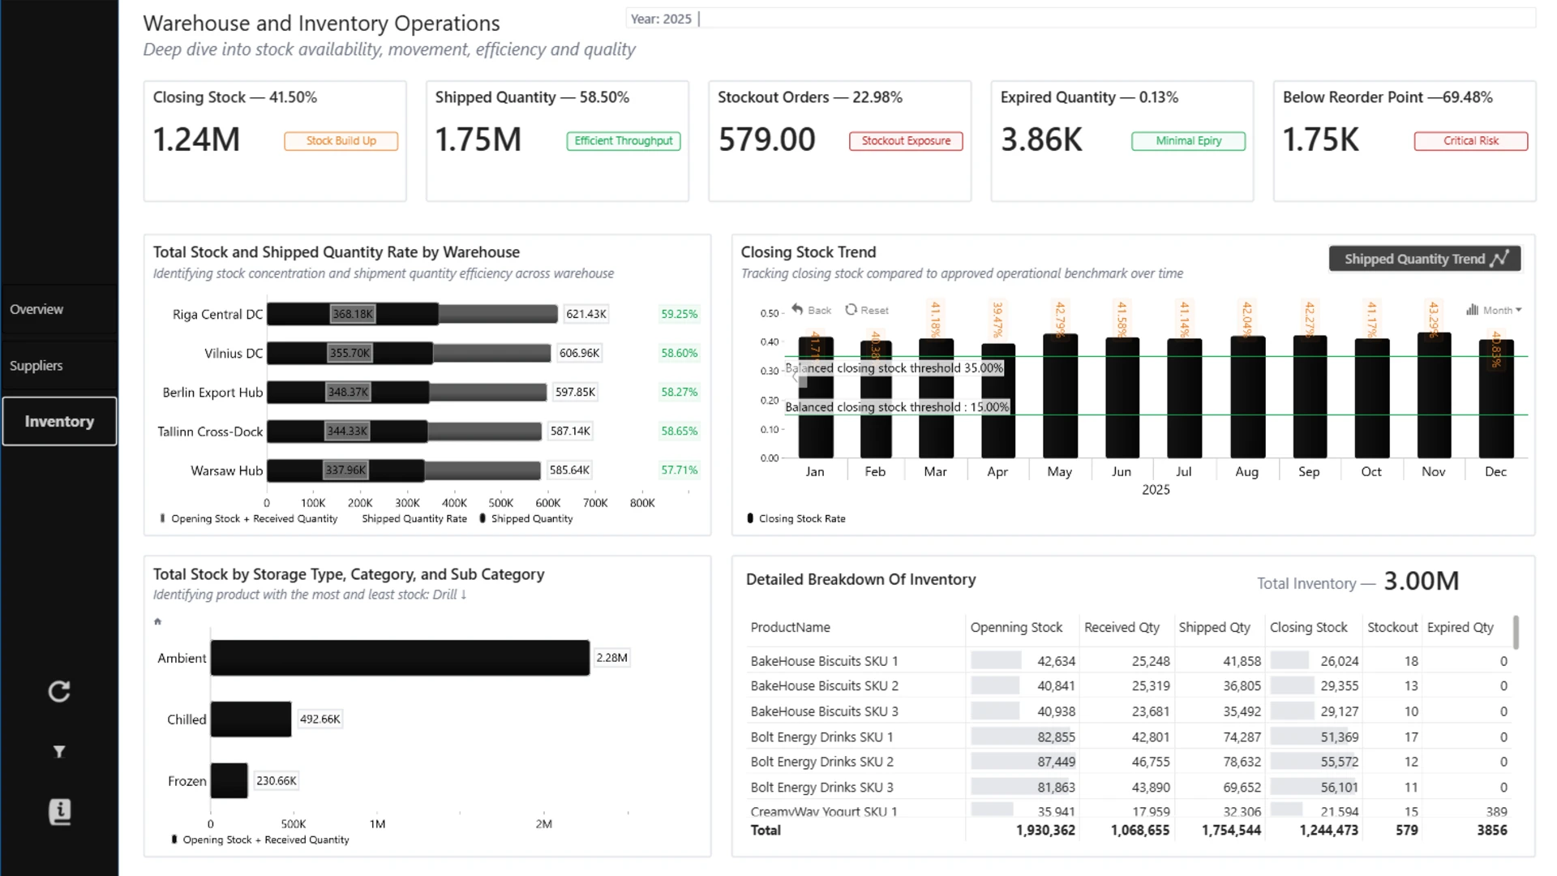Click the trend line icon on toggle button

(x=1501, y=259)
